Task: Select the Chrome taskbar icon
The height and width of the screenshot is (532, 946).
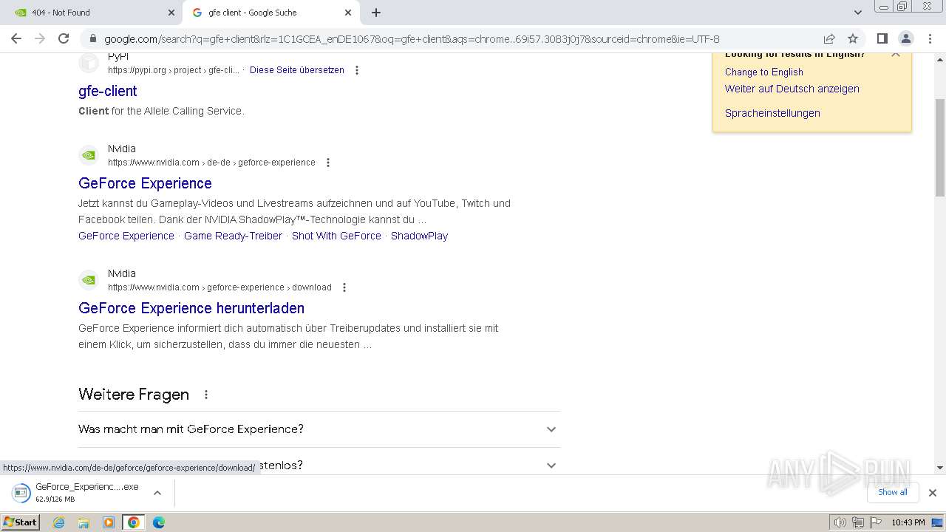Action: [x=134, y=522]
